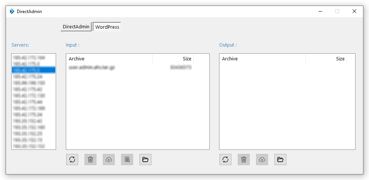
Task: Open the Input folder icon
Action: (145, 160)
